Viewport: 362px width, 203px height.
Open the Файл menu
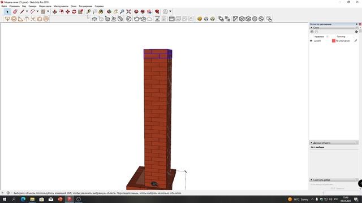coord(4,6)
